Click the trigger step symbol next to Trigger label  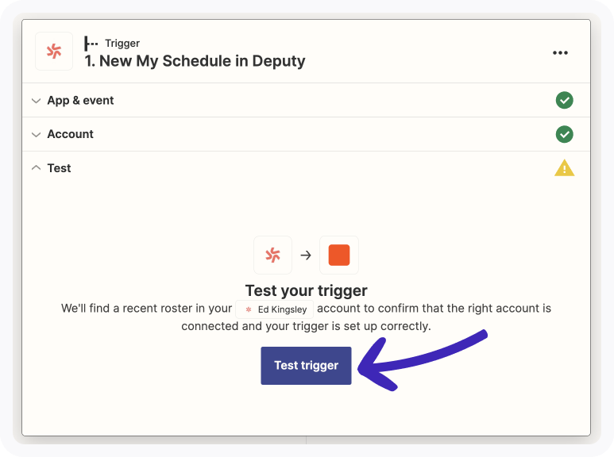click(91, 44)
